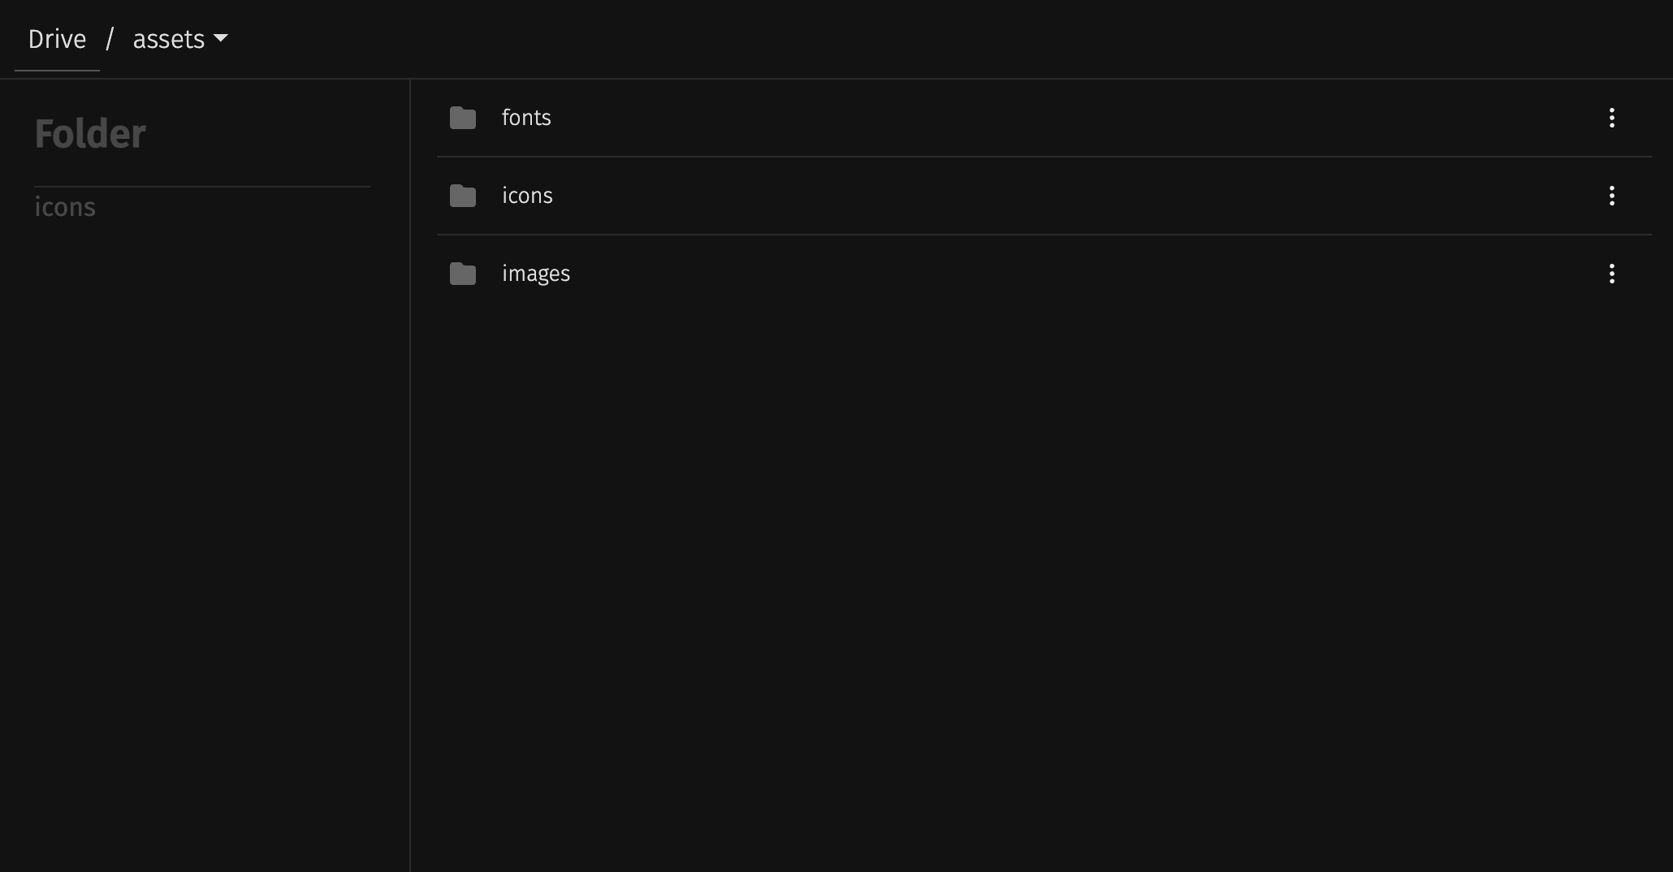1673x872 pixels.
Task: Open three-dot menu for icons folder
Action: [x=1611, y=196]
